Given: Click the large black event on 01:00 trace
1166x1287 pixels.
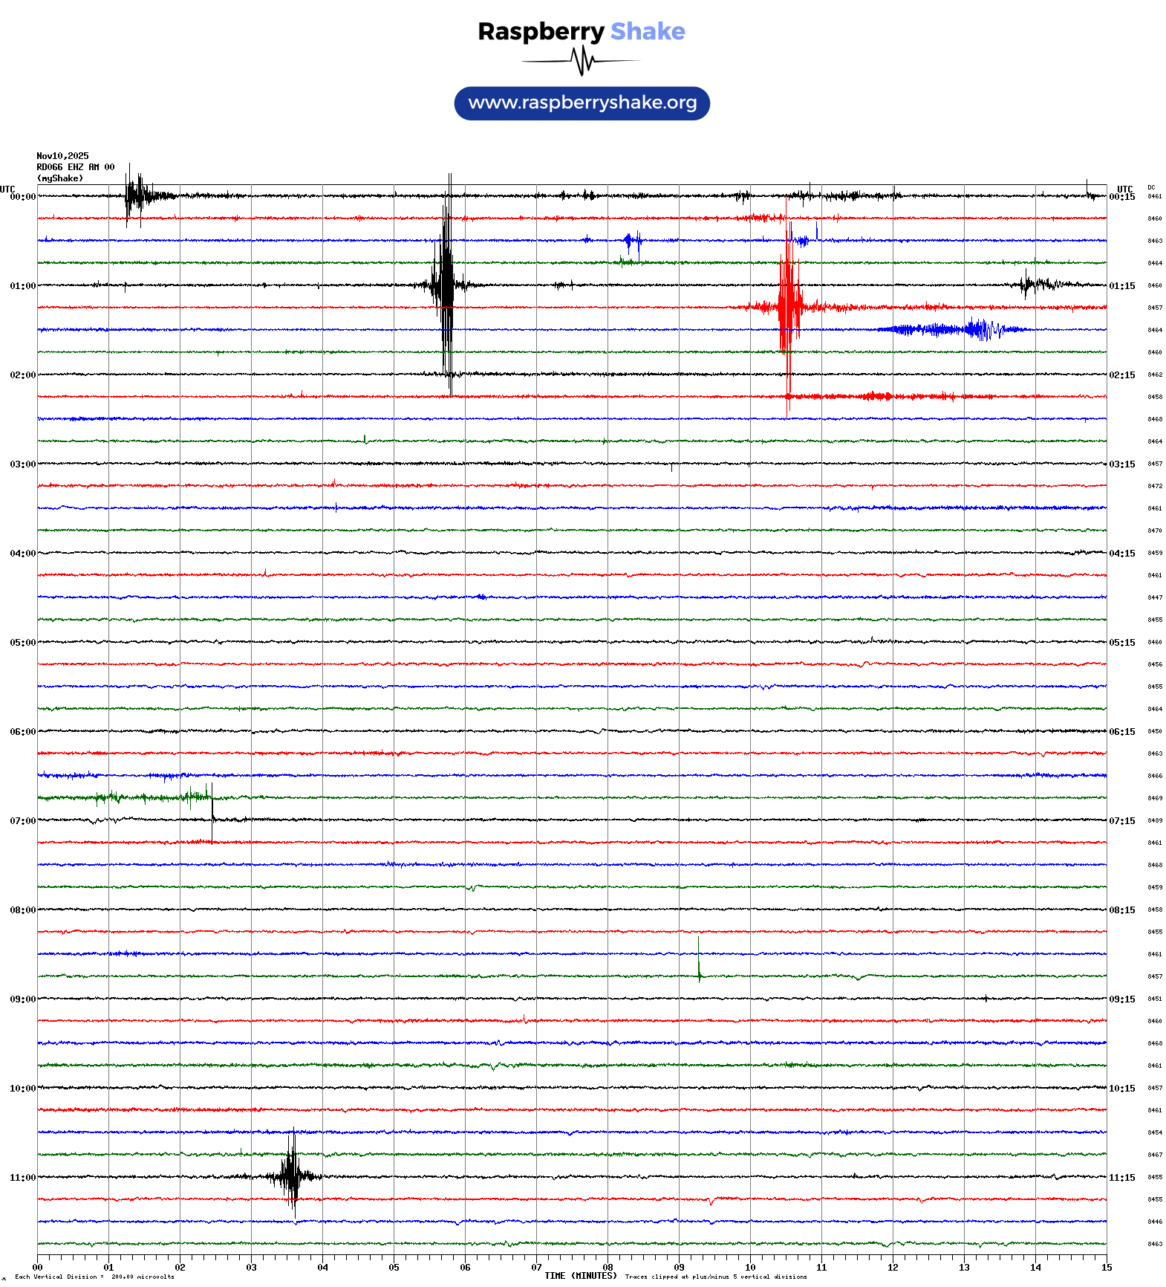Looking at the screenshot, I should pos(446,285).
